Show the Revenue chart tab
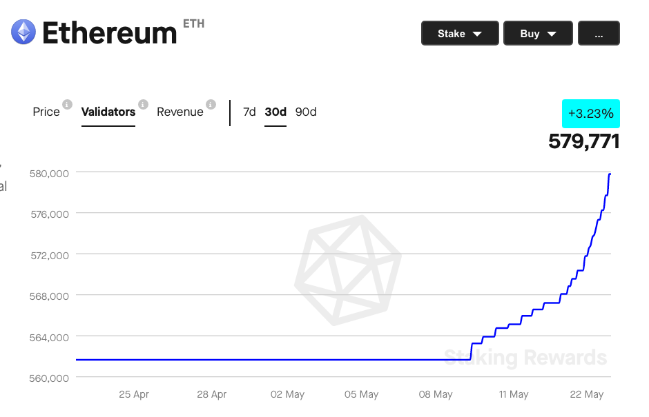Screen dimensions: 649x417 coord(180,112)
